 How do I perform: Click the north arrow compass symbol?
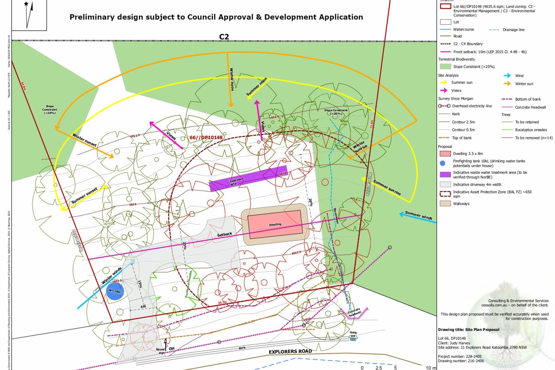click(x=29, y=14)
